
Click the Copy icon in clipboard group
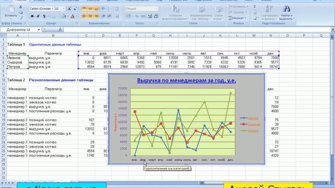[x=21, y=13]
